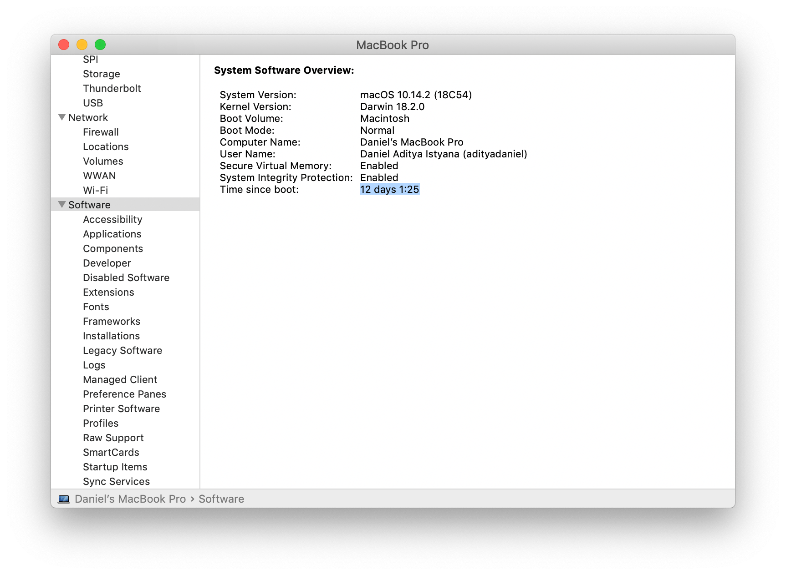Click Software in the breadcrumb path
The image size is (786, 575).
221,499
